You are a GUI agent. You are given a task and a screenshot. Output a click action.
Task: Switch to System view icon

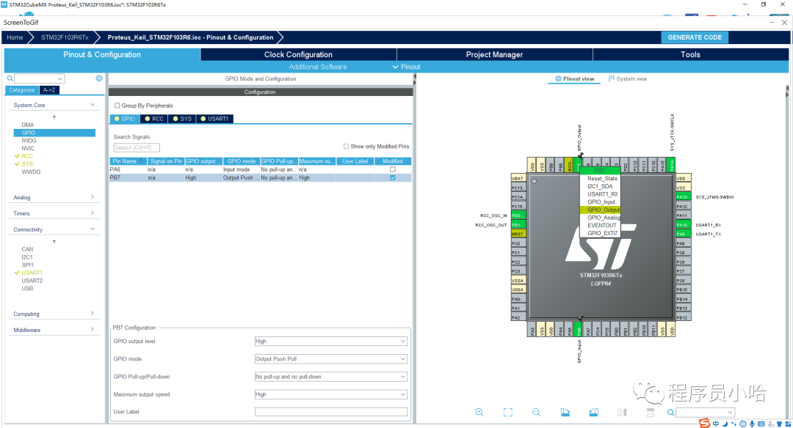628,79
